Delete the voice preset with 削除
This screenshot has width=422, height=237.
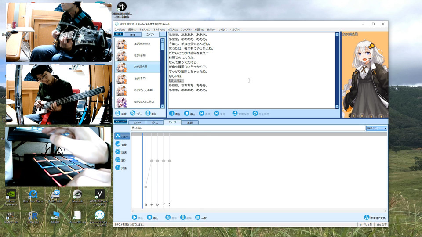151,113
